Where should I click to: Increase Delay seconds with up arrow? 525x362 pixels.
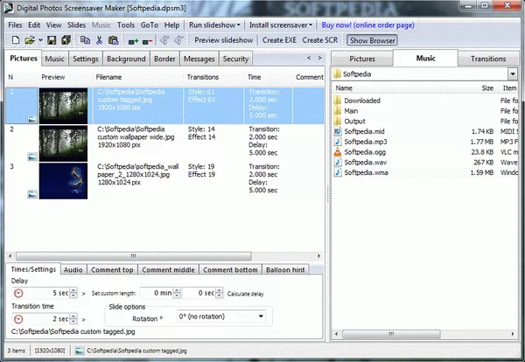(x=73, y=290)
